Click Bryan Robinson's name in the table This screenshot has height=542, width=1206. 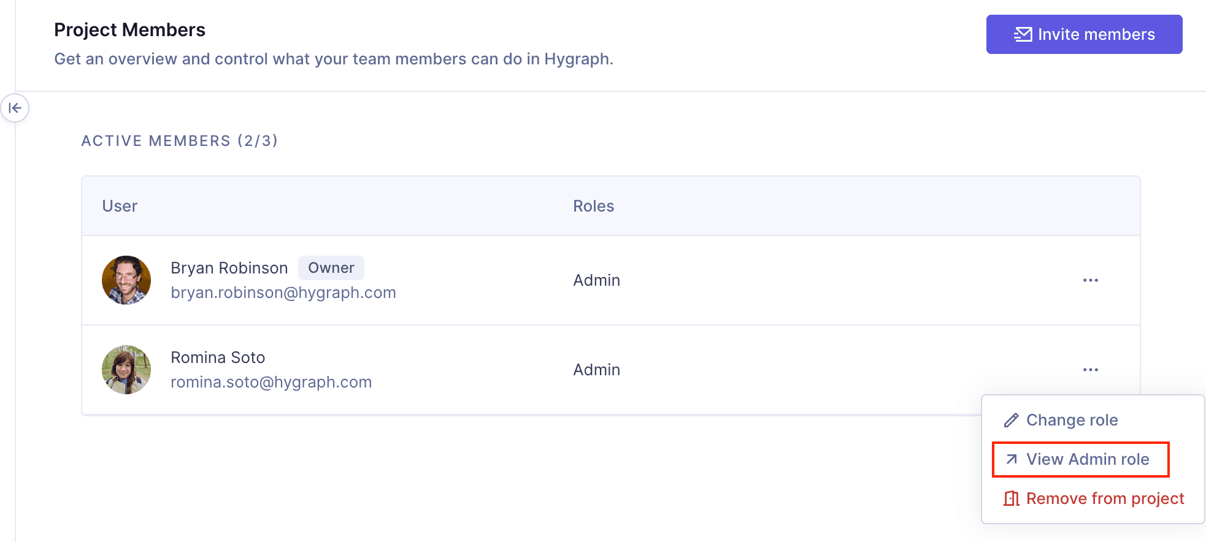tap(229, 268)
